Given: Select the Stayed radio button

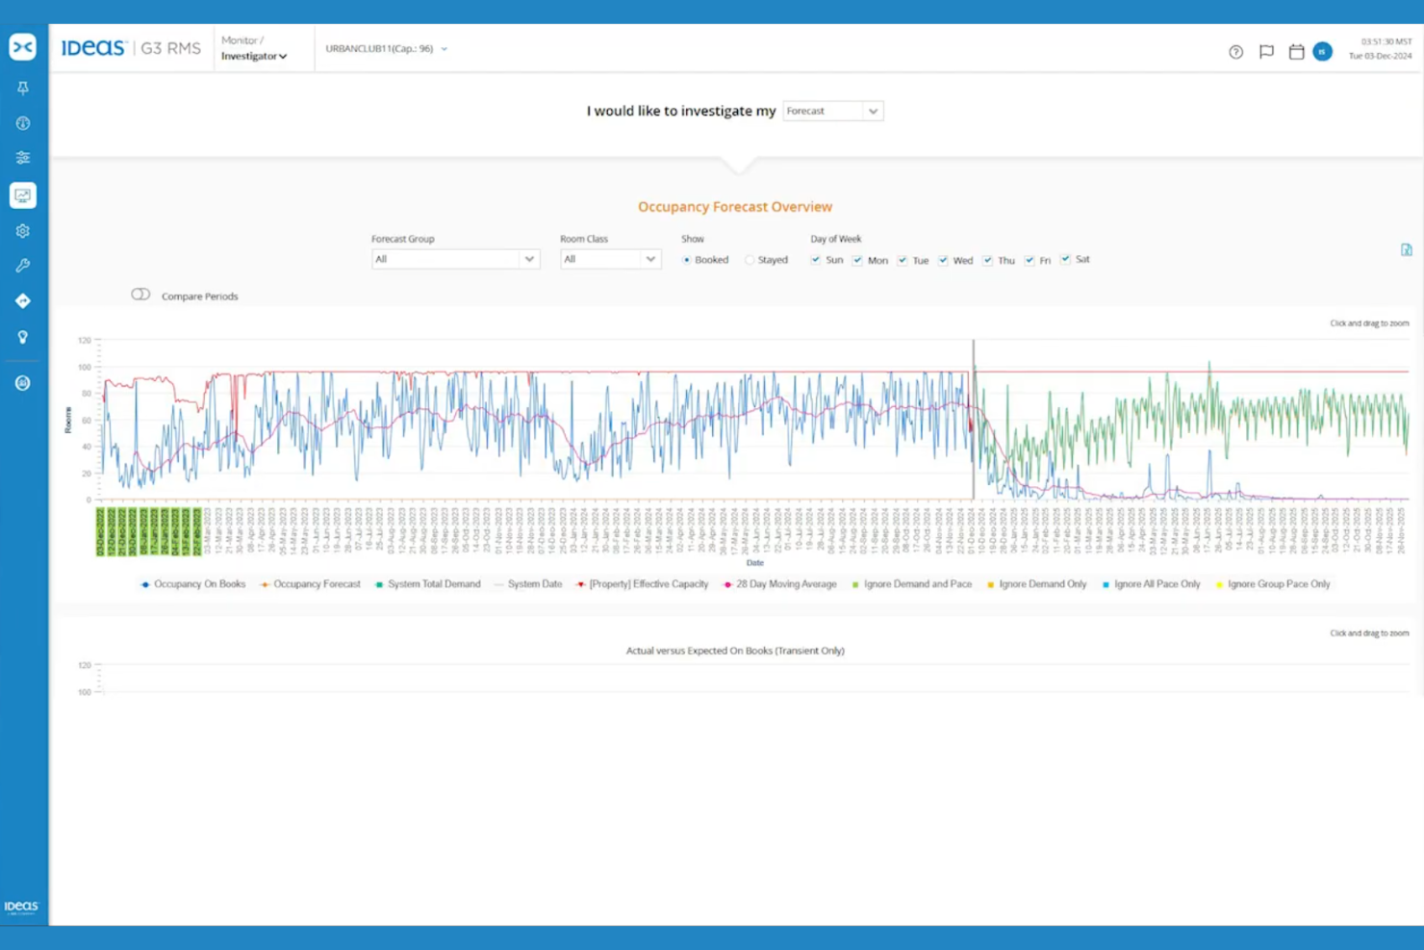Looking at the screenshot, I should (749, 259).
